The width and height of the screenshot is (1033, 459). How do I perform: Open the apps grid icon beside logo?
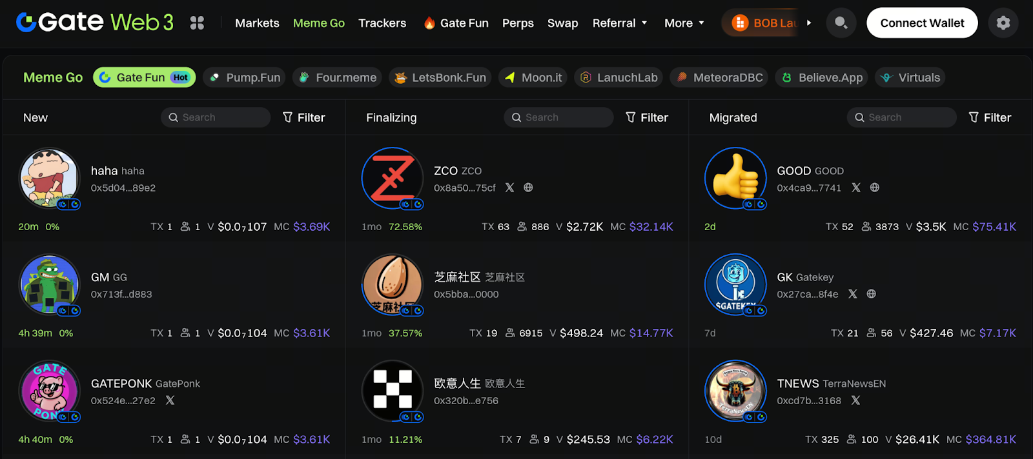[x=197, y=23]
